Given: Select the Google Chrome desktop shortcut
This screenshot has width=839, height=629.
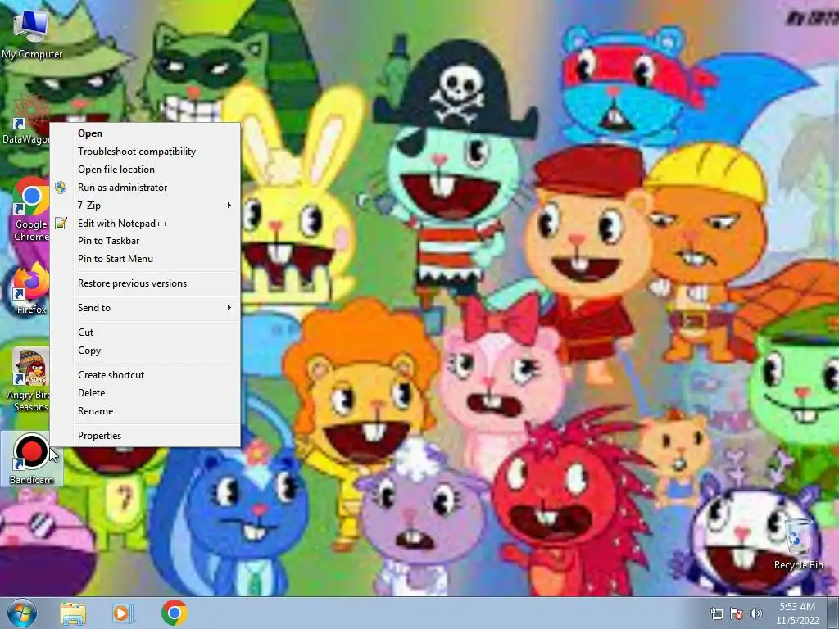Looking at the screenshot, I should click(31, 210).
